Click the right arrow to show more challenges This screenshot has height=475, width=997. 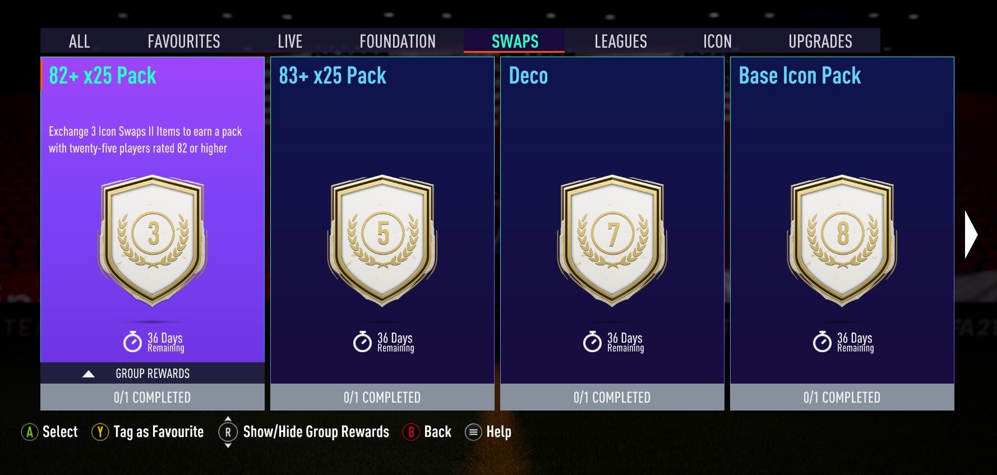point(971,234)
